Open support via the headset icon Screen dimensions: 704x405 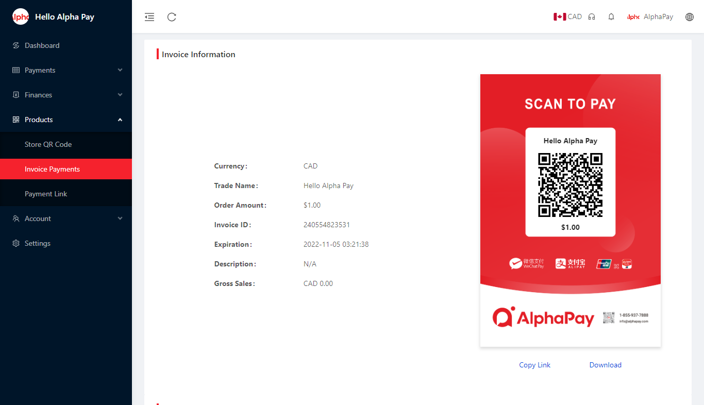click(592, 17)
